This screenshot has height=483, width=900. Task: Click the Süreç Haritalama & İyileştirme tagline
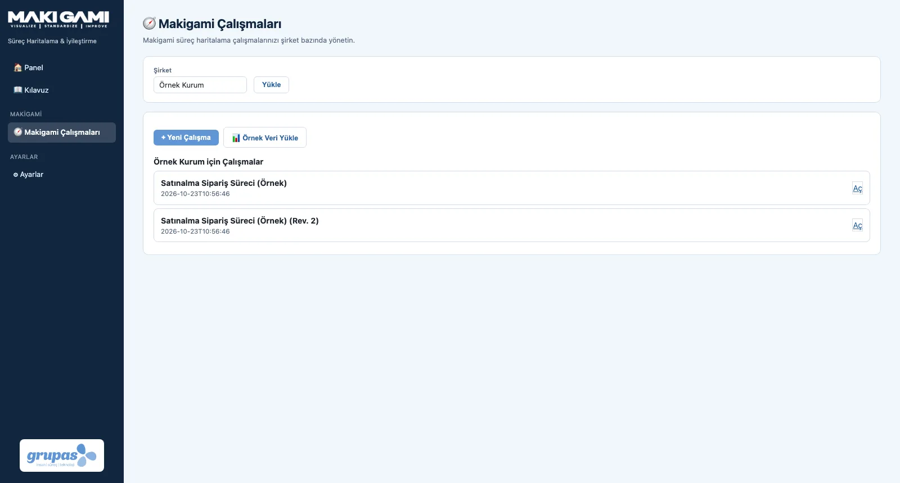(x=52, y=41)
